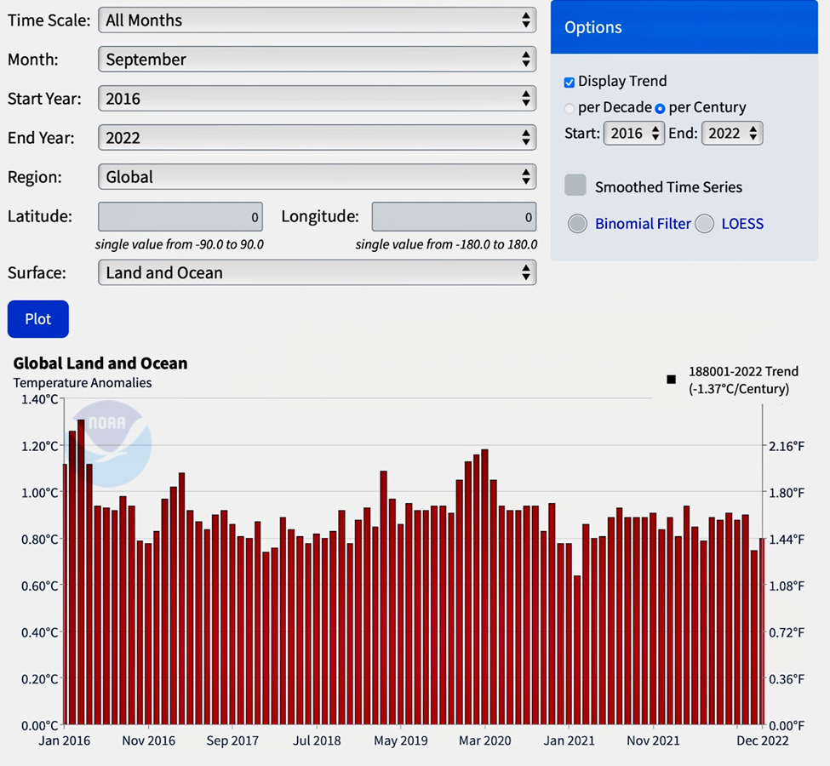Click into the Longitude input field

[454, 217]
